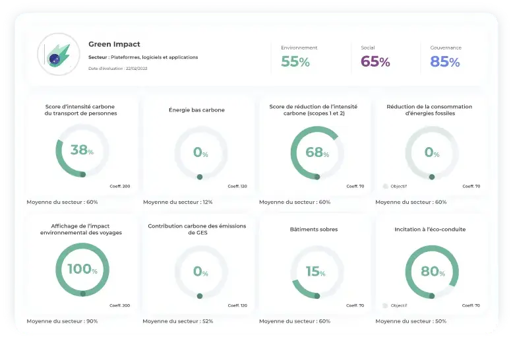This screenshot has height=339, width=513.
Task: Open the Gouvernance 85% score
Action: (445, 61)
